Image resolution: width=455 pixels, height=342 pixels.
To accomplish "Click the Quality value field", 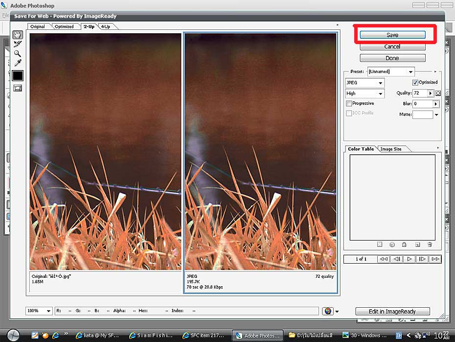I will [420, 93].
